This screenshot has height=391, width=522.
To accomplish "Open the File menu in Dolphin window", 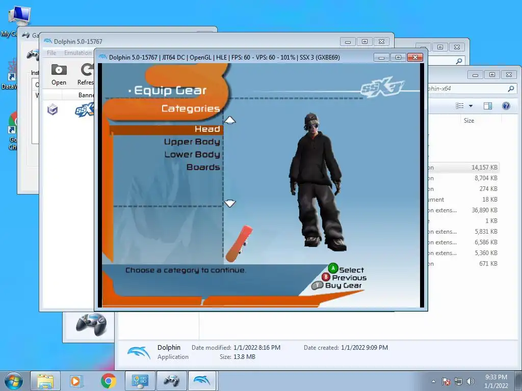I will pos(51,53).
